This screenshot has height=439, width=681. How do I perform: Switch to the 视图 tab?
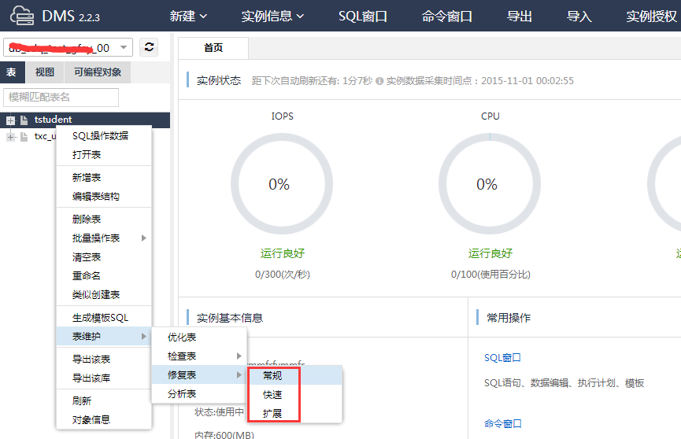(45, 72)
